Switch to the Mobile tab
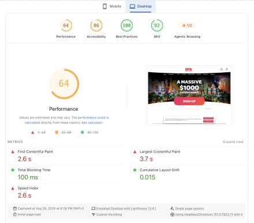Screen dimensions: 254x223 click(x=112, y=6)
